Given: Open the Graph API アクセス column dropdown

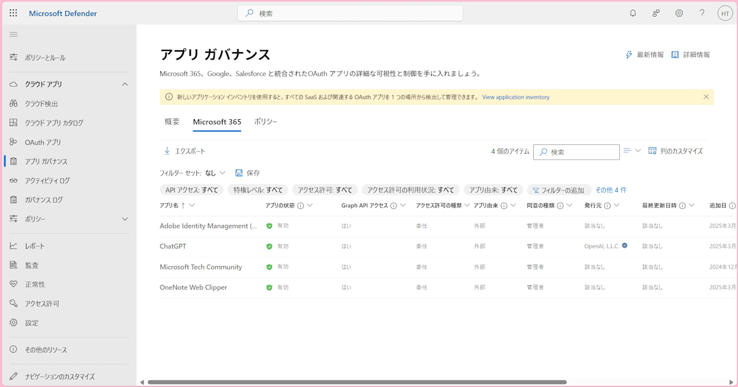Looking at the screenshot, I should coord(403,205).
